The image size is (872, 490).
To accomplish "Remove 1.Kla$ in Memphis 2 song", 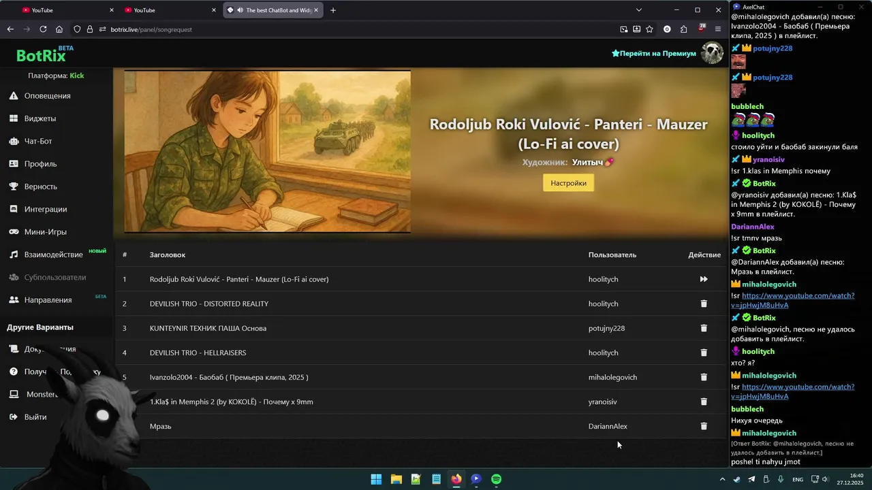I will tap(704, 402).
